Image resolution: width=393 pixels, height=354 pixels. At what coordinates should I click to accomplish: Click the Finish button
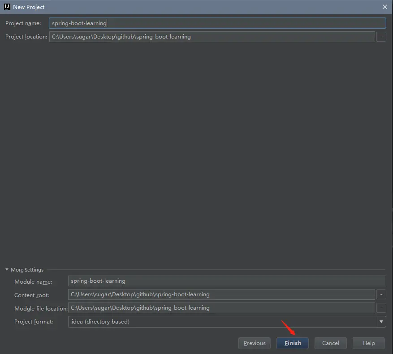coord(293,343)
